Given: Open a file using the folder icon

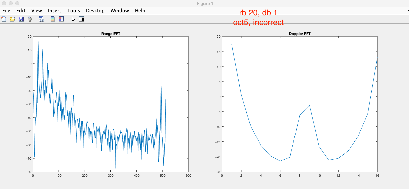Looking at the screenshot, I should pos(12,19).
